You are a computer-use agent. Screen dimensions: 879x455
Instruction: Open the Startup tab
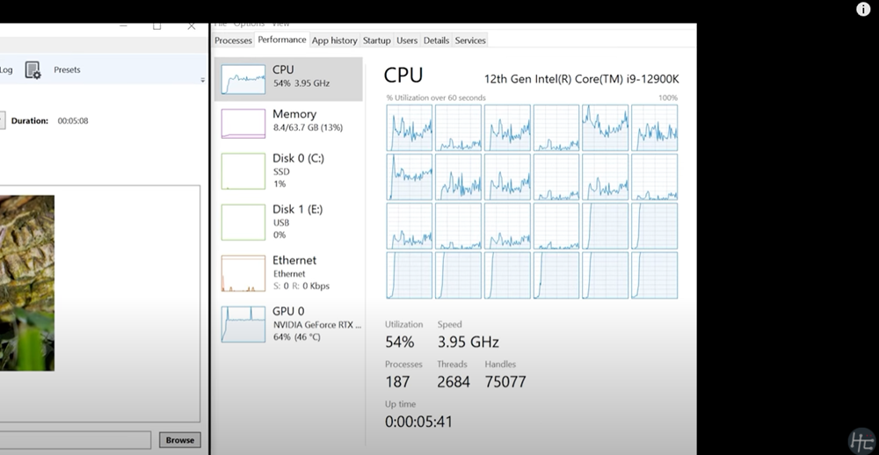pos(377,40)
